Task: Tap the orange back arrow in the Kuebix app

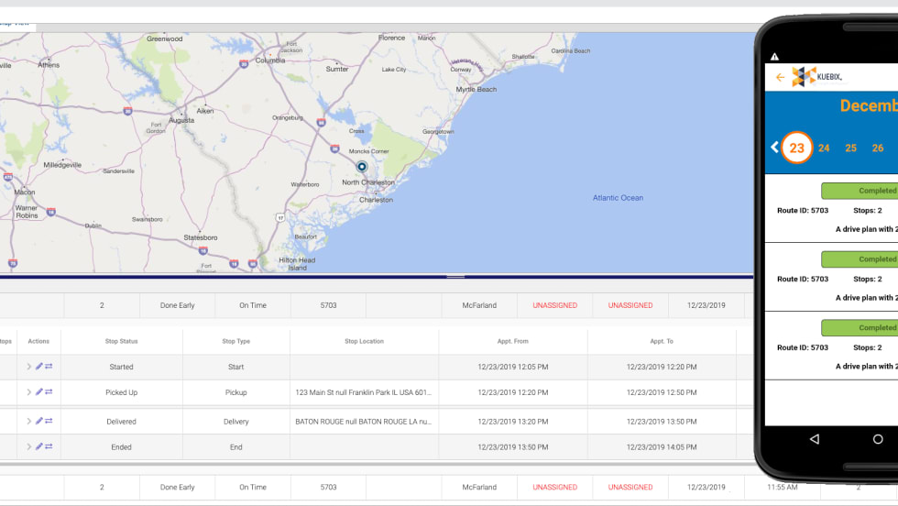Action: point(780,78)
